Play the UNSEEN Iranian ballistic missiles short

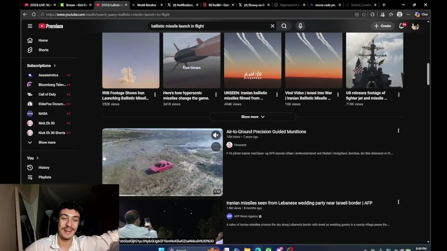(252, 60)
